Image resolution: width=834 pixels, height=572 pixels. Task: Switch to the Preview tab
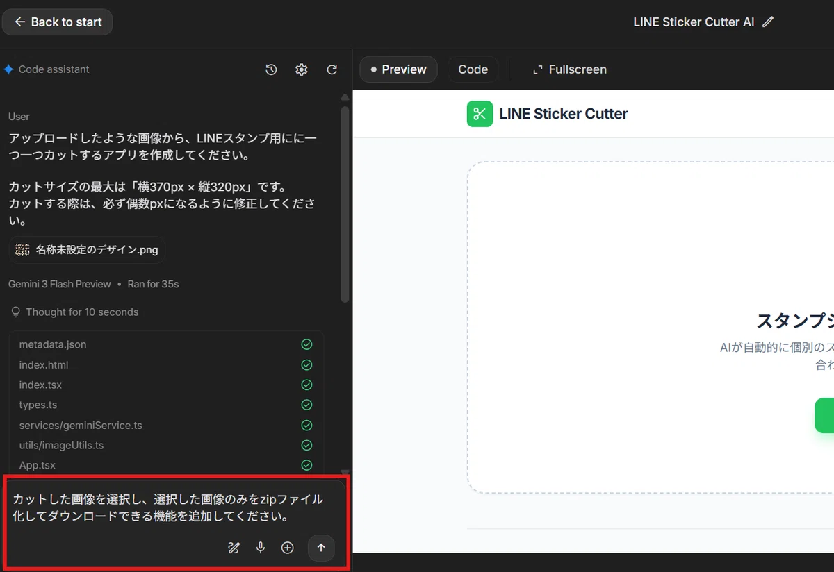[x=399, y=69]
